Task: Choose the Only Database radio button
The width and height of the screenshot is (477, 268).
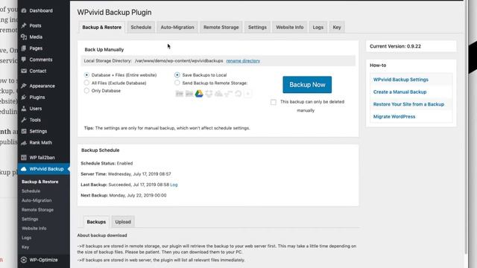Action: pyautogui.click(x=86, y=91)
